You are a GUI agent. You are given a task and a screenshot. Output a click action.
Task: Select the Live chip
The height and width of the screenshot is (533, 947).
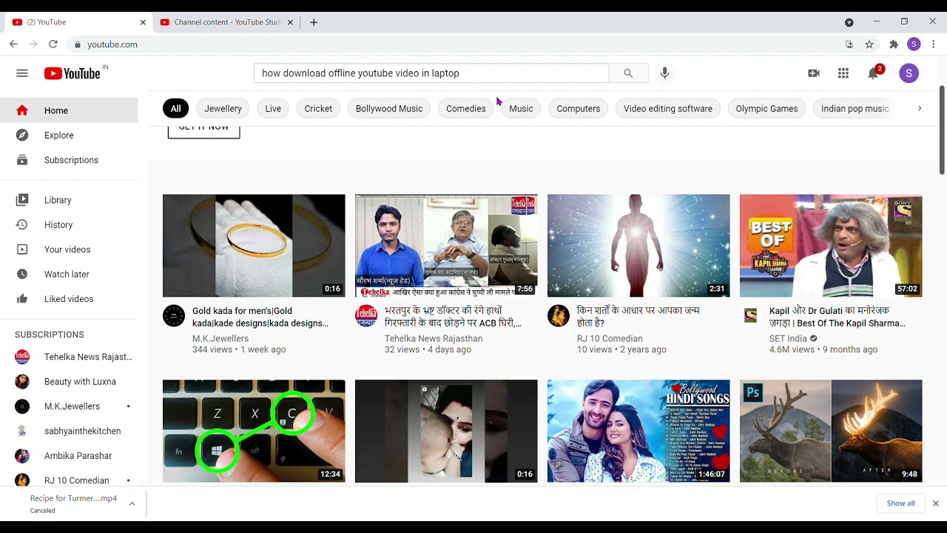pos(273,109)
